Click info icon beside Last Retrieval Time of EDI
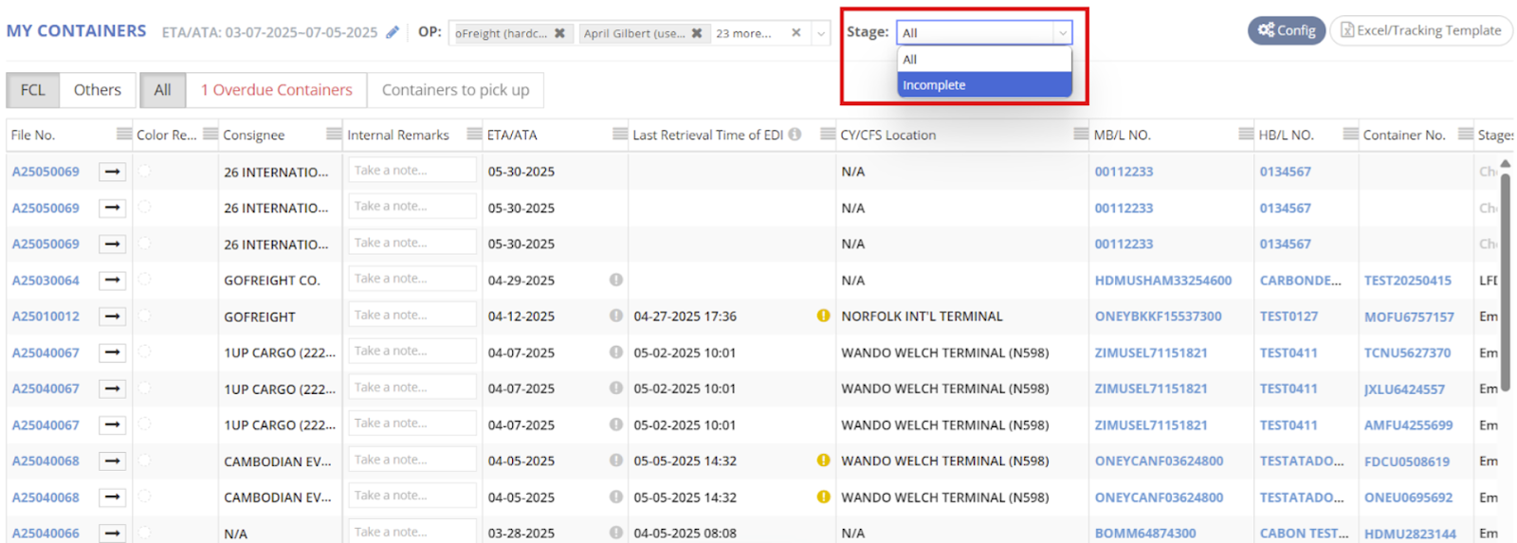The height and width of the screenshot is (543, 1517). coord(795,135)
